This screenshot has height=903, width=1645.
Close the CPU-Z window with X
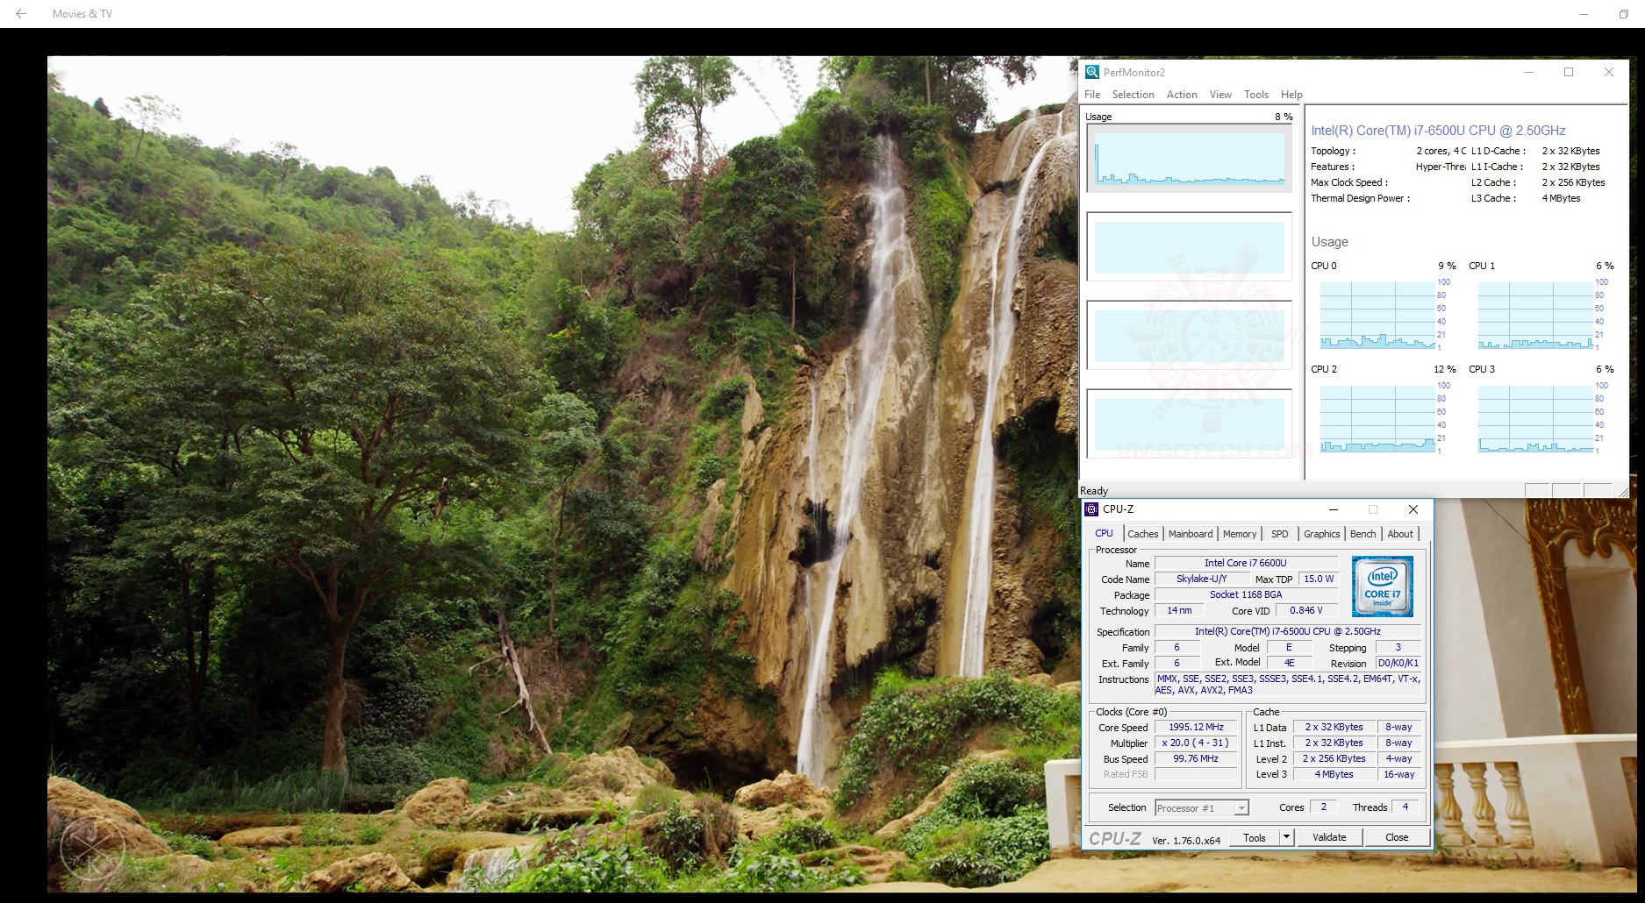1413,509
